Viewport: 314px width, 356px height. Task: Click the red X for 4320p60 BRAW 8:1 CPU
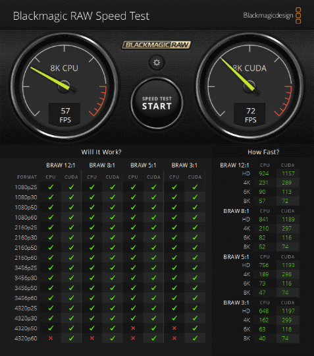click(x=92, y=338)
